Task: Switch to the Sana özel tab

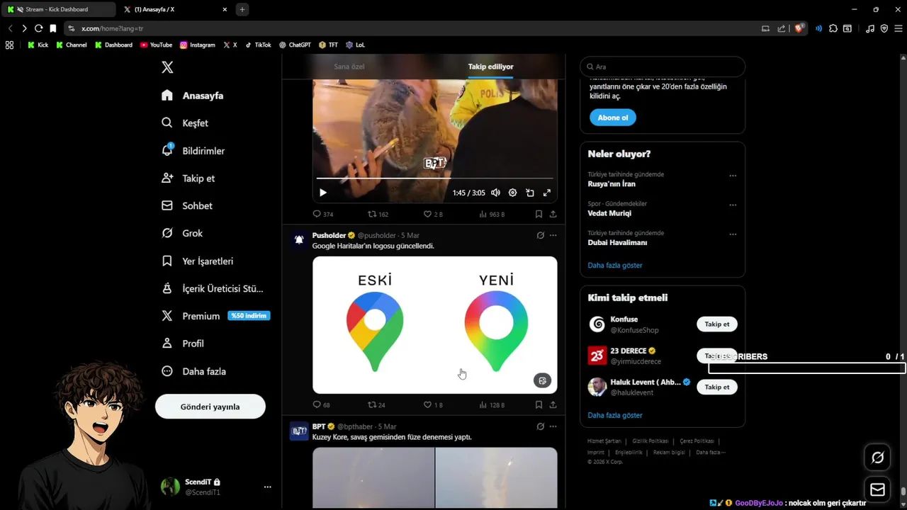Action: 349,67
